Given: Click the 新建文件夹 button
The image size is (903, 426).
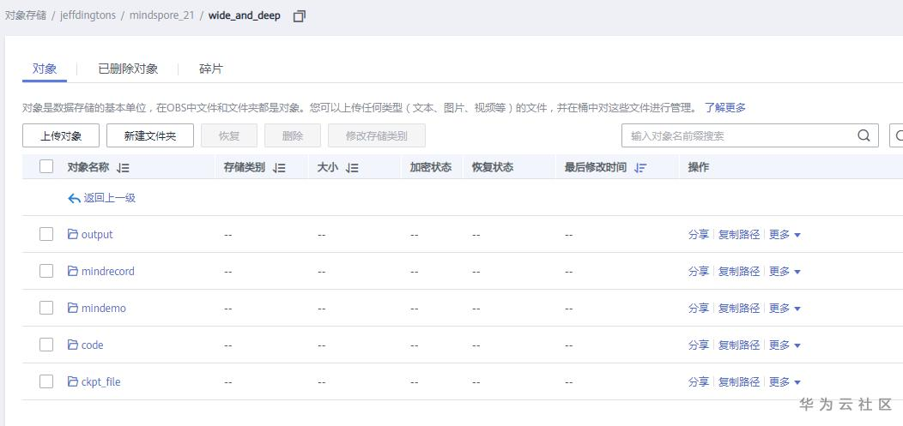Looking at the screenshot, I should (x=150, y=135).
